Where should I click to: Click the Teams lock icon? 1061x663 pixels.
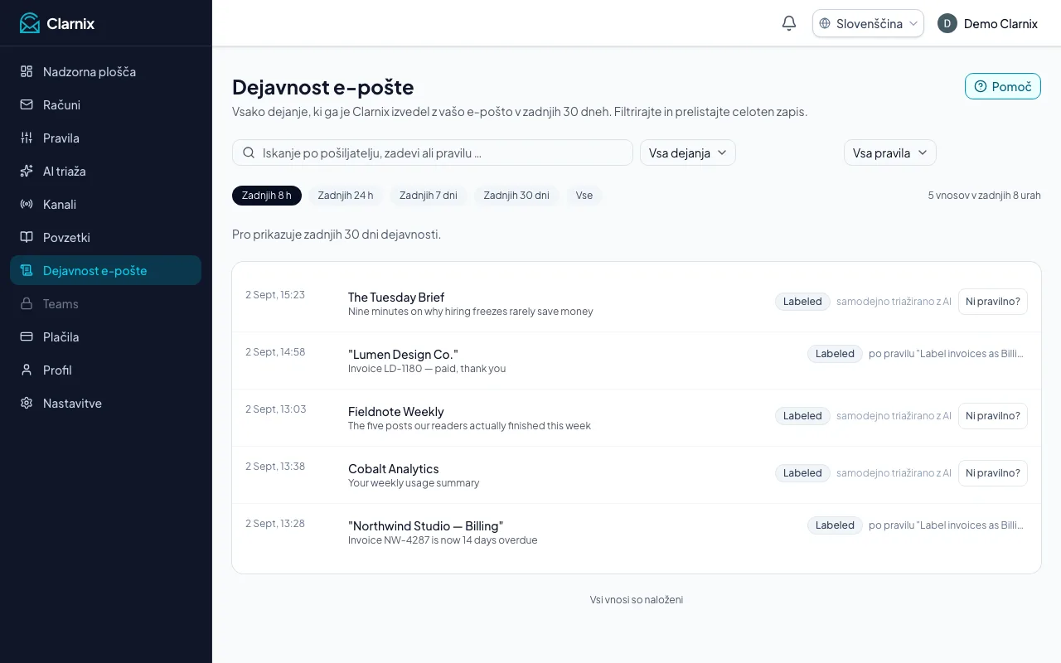pos(27,303)
